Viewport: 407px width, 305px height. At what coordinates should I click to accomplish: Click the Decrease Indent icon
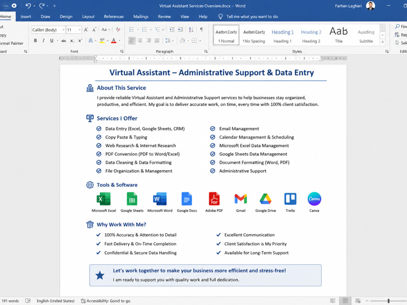(x=172, y=30)
